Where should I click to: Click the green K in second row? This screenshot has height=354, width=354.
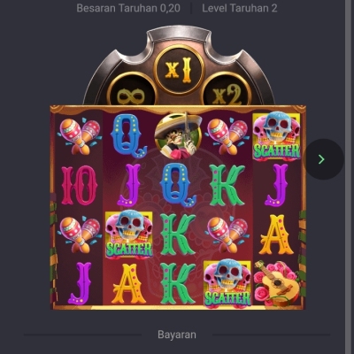[x=227, y=185]
